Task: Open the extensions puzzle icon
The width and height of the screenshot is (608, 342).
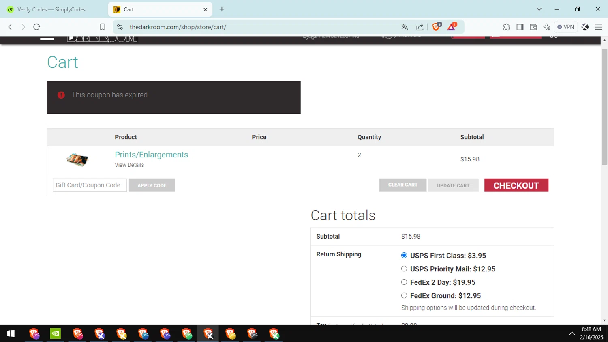Action: click(x=506, y=27)
